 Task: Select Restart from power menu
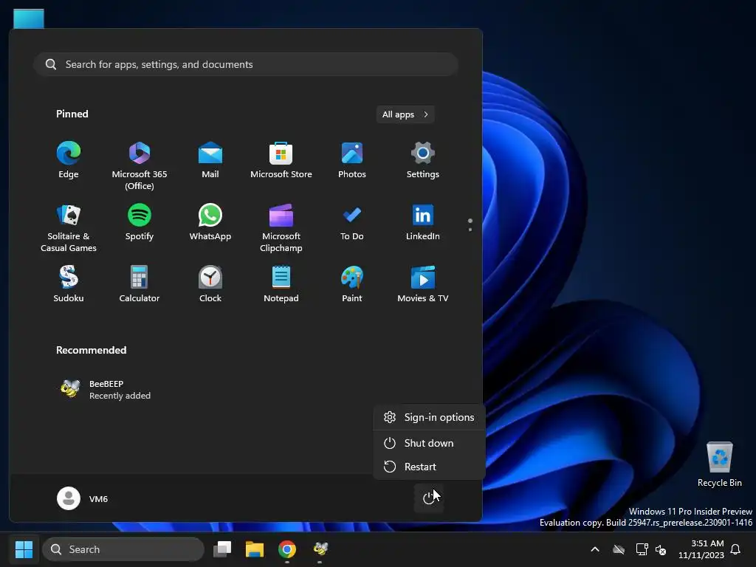[x=429, y=467]
